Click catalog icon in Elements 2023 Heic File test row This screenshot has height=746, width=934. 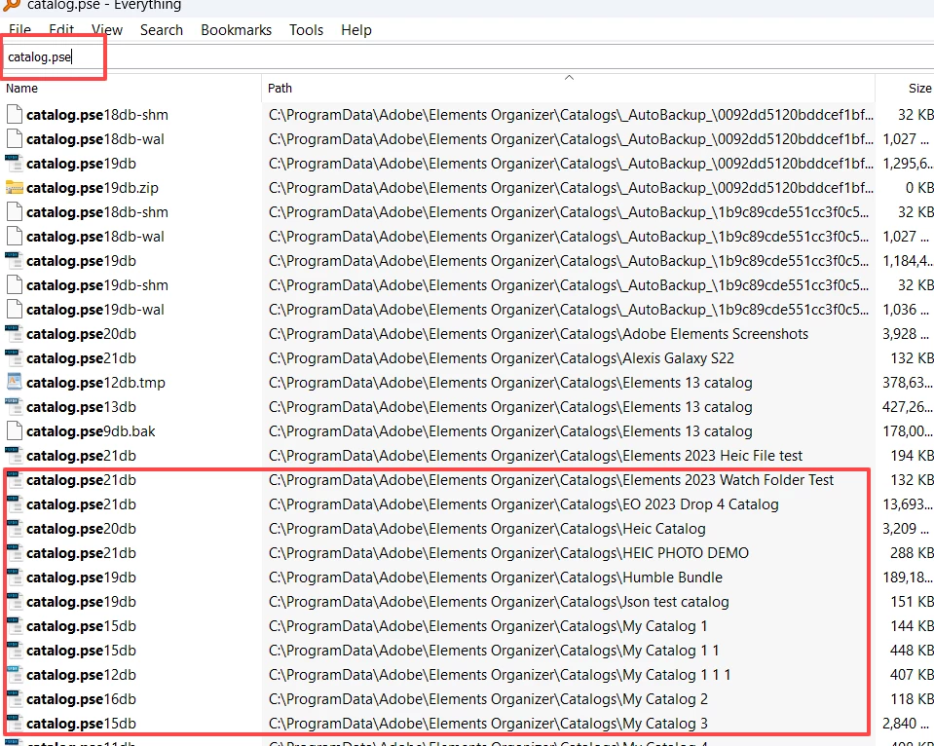click(x=15, y=456)
